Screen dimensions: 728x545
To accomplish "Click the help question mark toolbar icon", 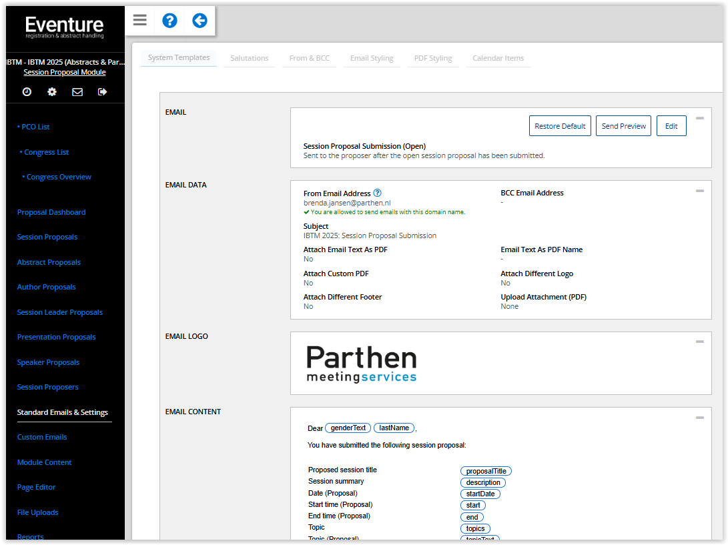I will click(x=170, y=21).
